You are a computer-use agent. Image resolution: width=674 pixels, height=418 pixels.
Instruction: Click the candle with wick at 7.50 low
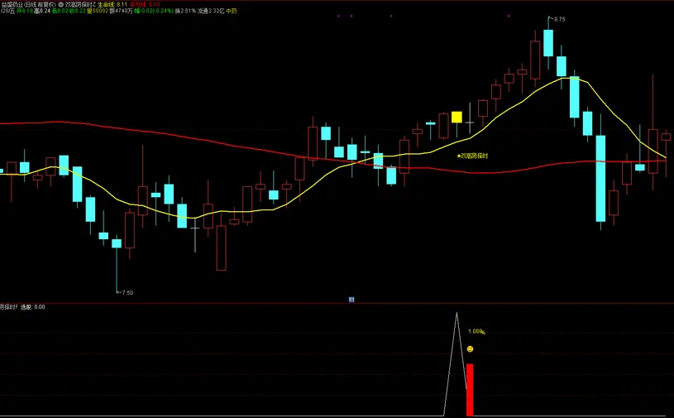pyautogui.click(x=117, y=243)
